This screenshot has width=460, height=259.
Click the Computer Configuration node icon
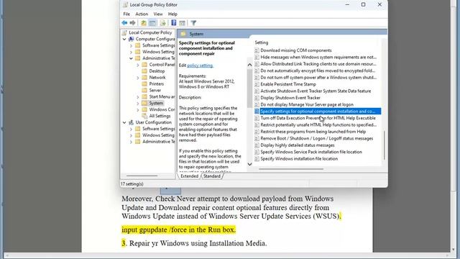[131, 39]
